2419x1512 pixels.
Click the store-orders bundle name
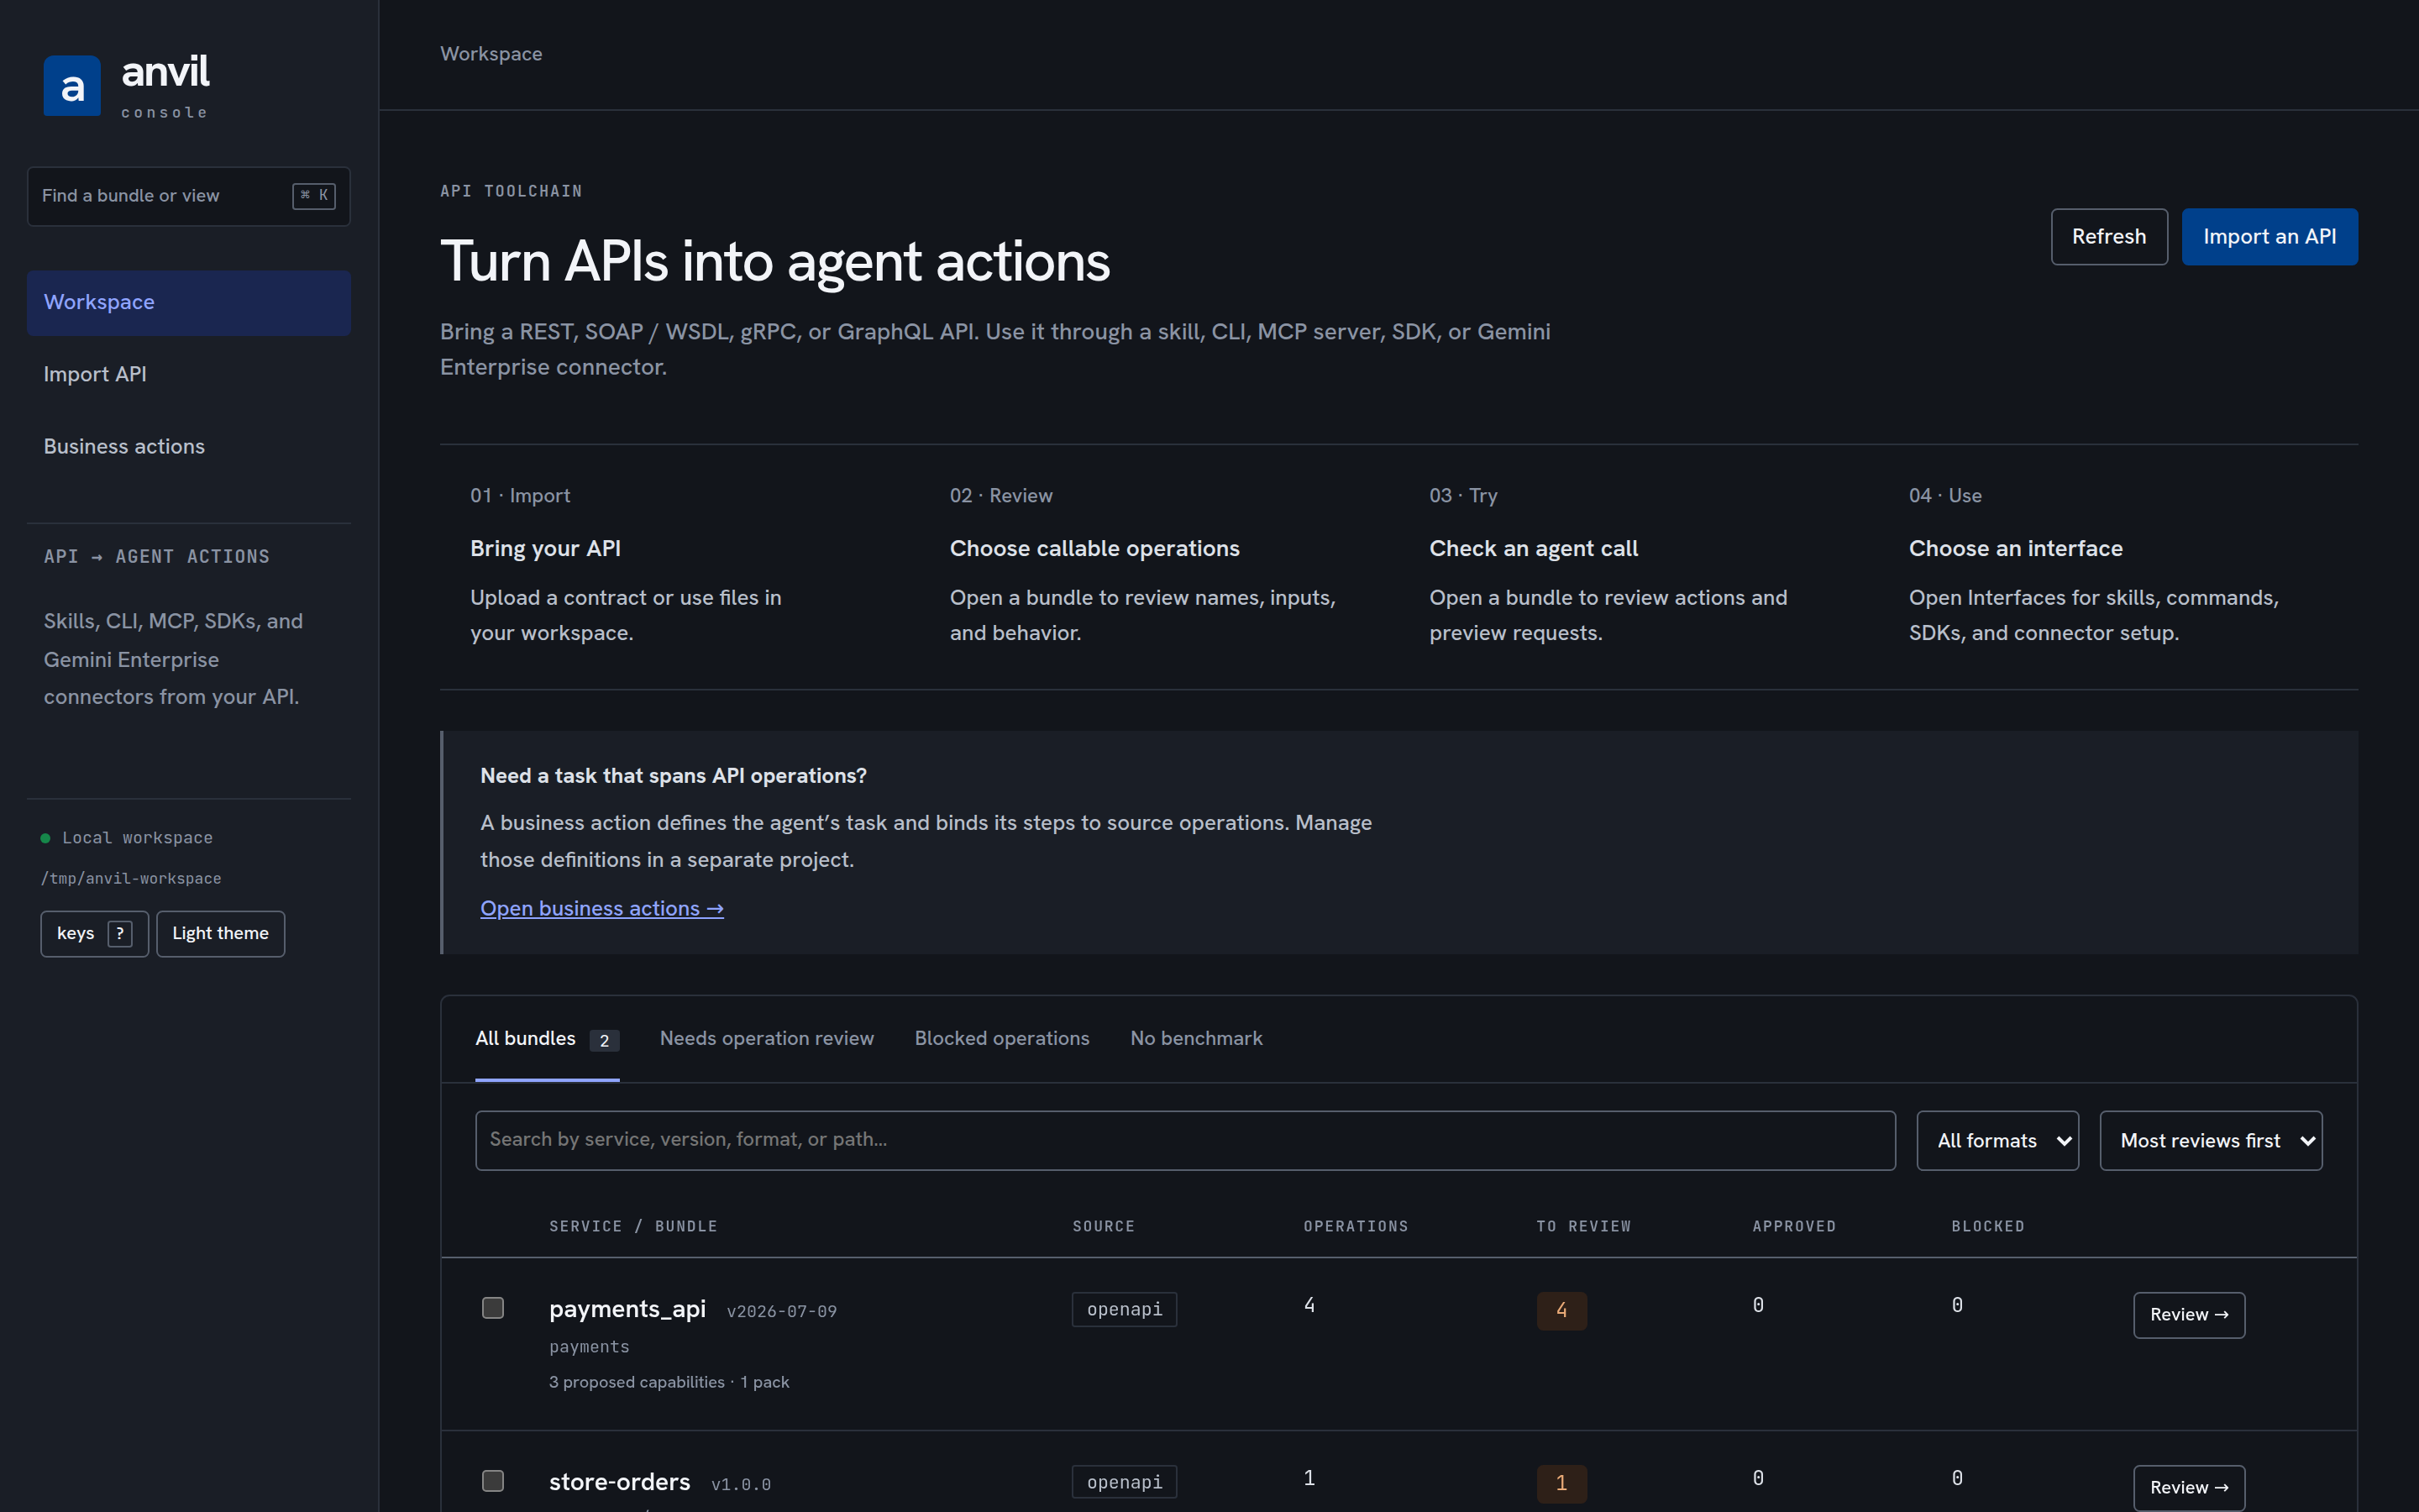click(620, 1482)
